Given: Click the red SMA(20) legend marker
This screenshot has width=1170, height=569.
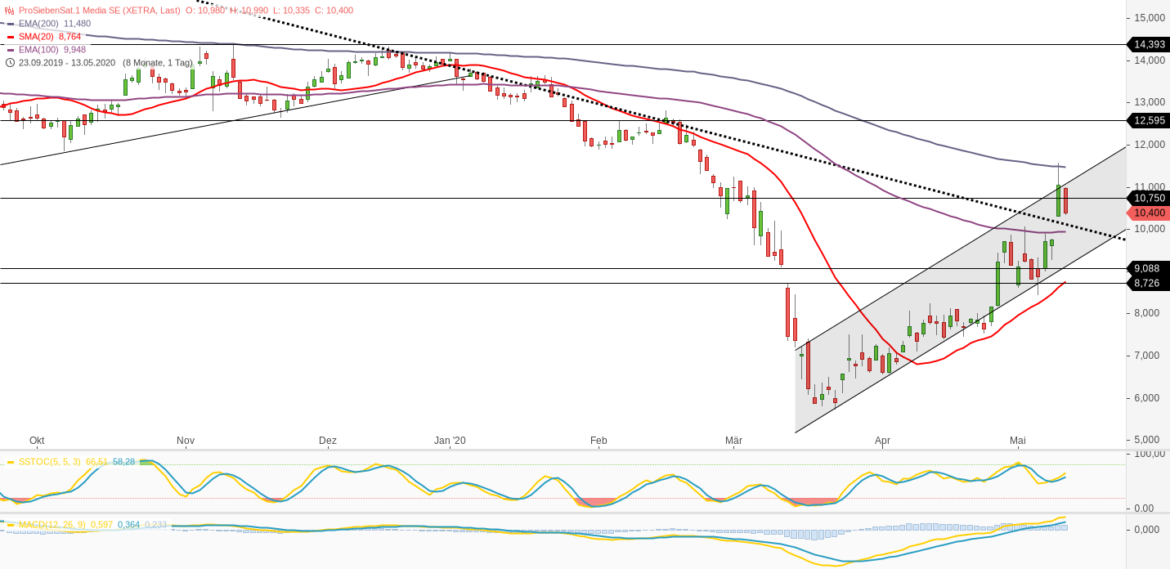Looking at the screenshot, I should (x=10, y=37).
